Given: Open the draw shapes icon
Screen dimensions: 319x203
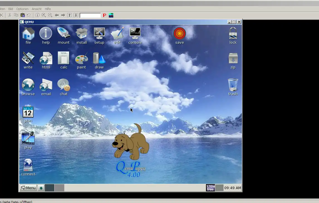Looking at the screenshot, I should click(99, 58).
